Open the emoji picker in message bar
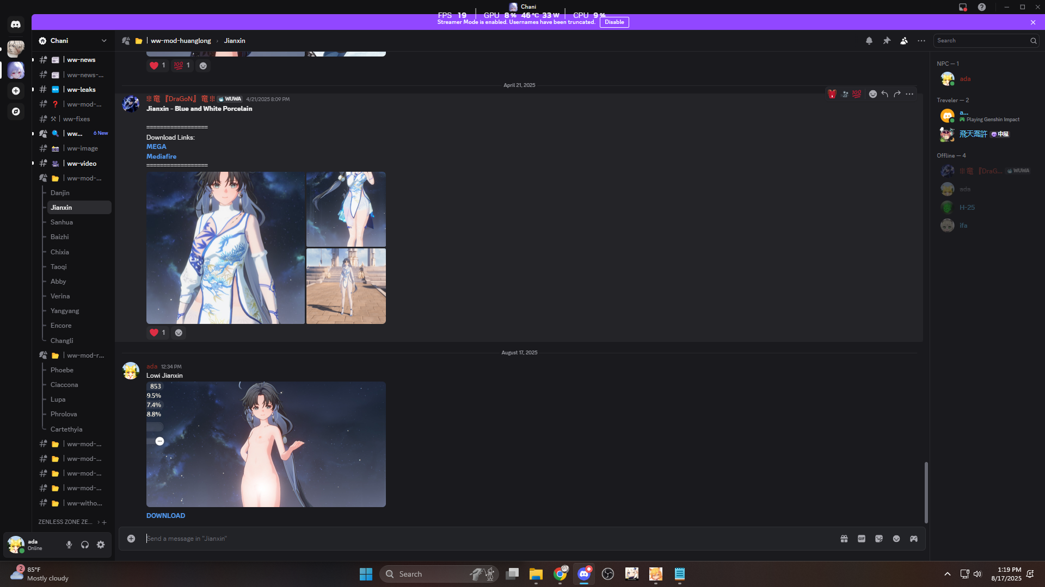The width and height of the screenshot is (1045, 587). 896,539
